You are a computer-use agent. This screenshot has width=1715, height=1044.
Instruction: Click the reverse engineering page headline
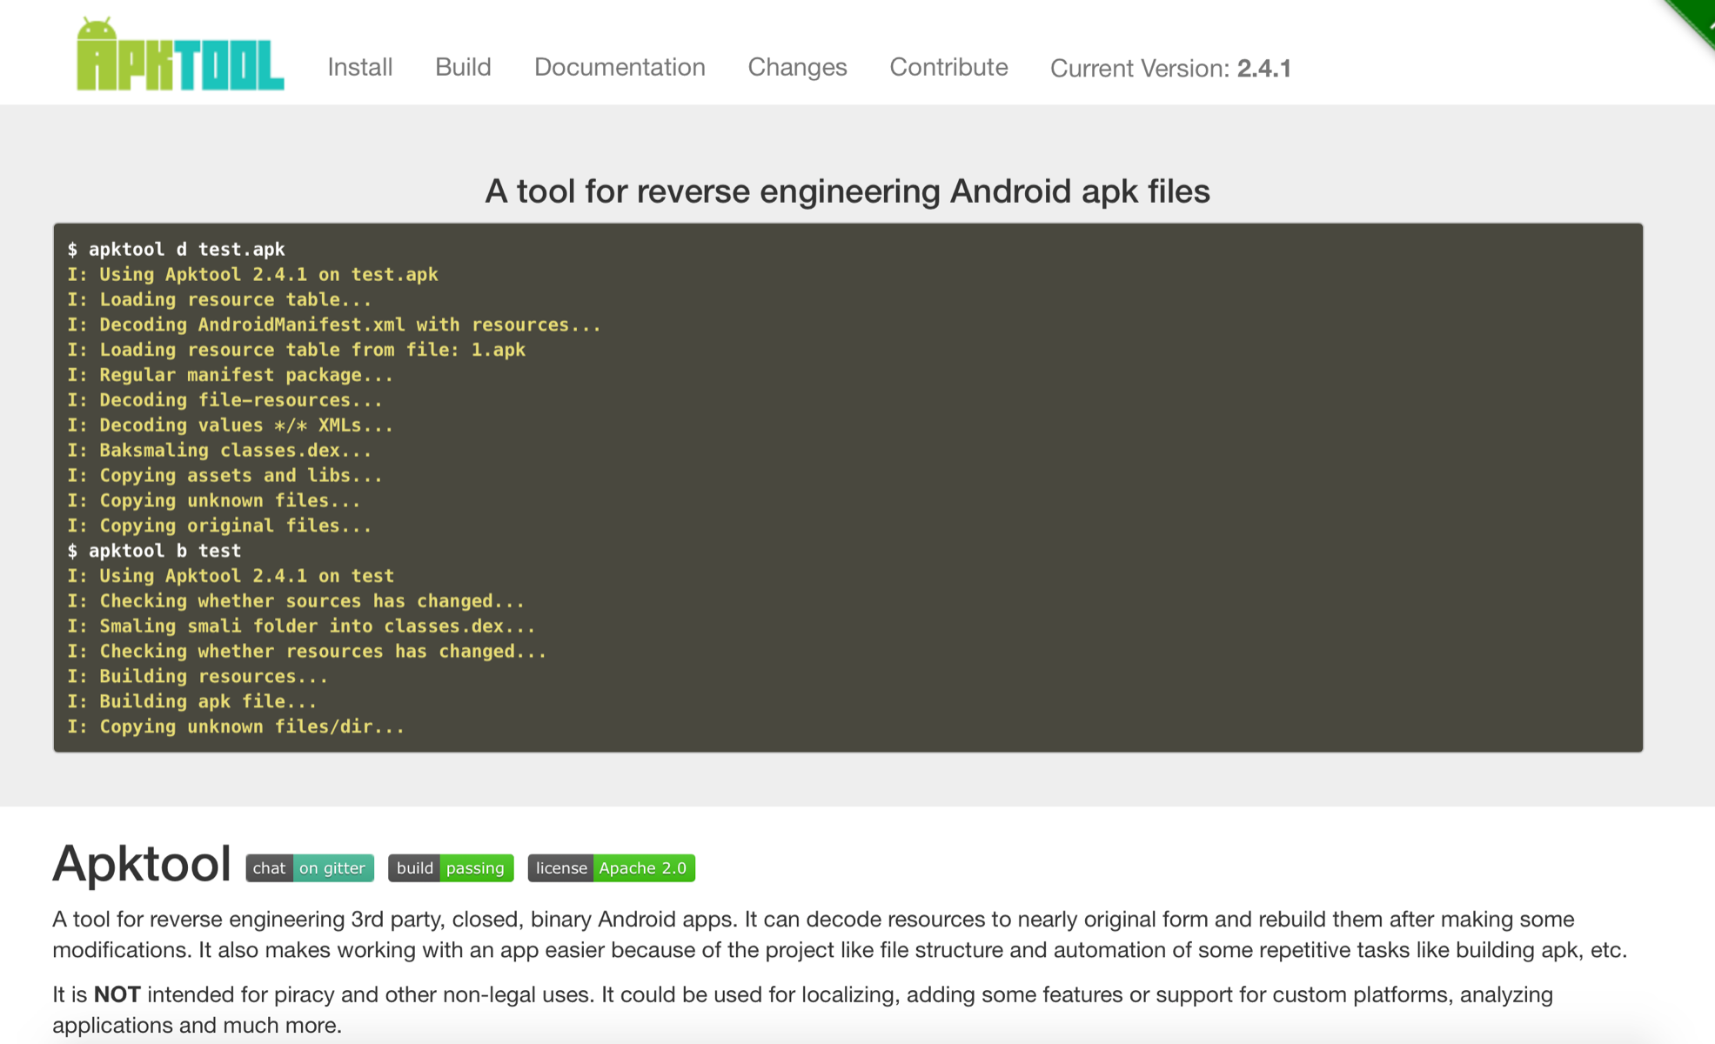coord(847,191)
